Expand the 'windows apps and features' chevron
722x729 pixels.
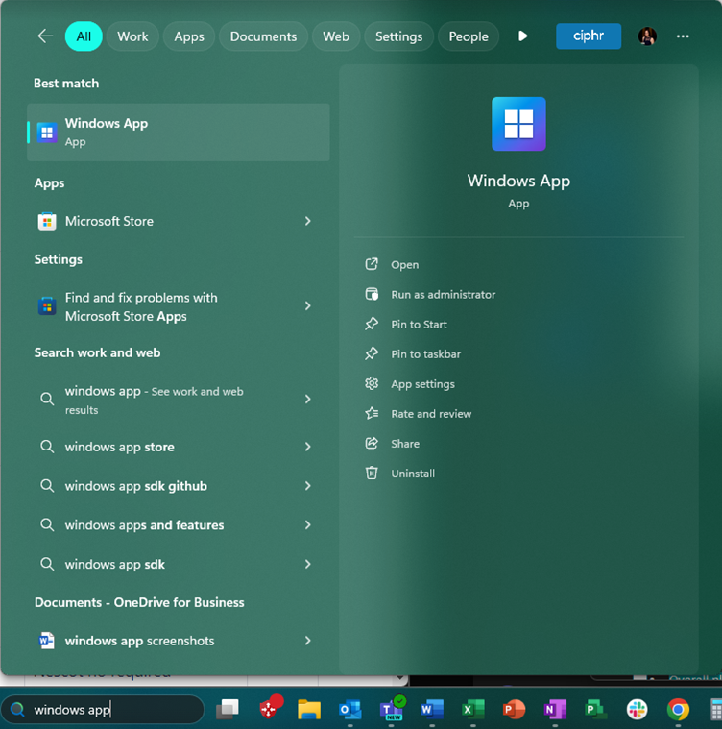click(307, 524)
